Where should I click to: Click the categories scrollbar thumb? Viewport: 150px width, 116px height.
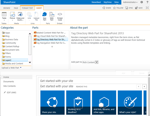click(x=30, y=45)
